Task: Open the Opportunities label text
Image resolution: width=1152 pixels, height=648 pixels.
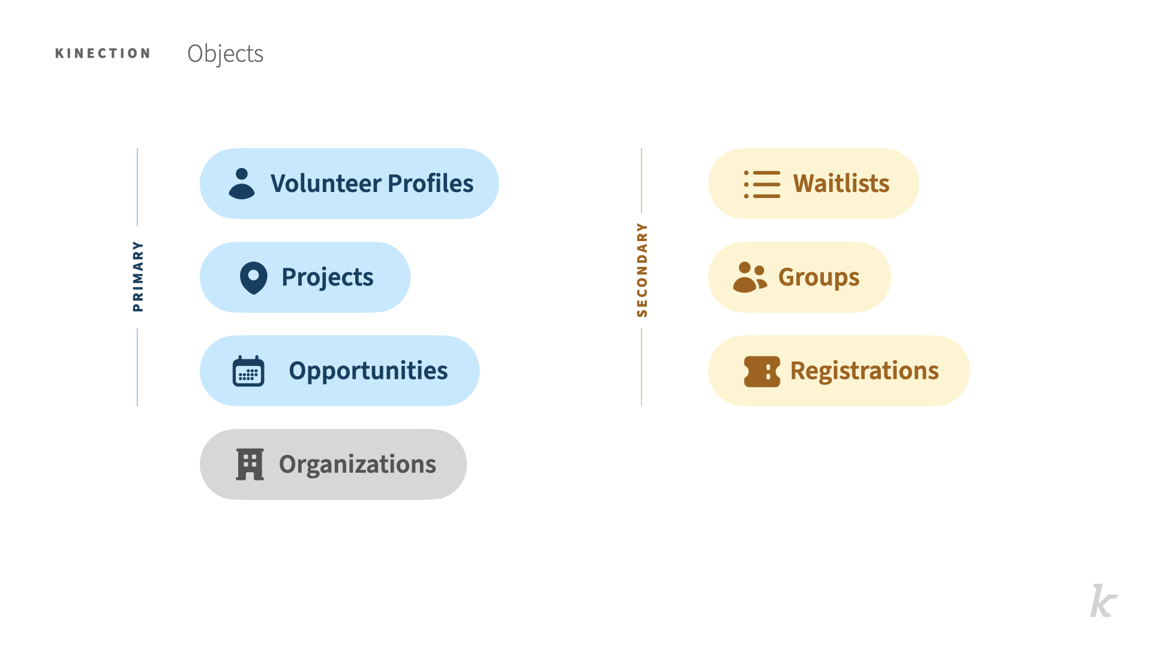Action: click(x=368, y=371)
